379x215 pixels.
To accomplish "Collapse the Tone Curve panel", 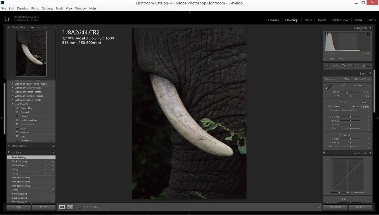I will [370, 153].
